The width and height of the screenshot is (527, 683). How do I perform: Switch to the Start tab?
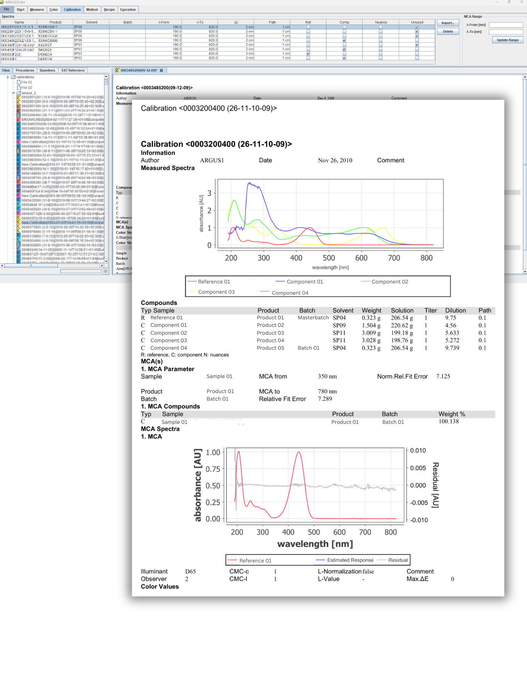coord(20,10)
